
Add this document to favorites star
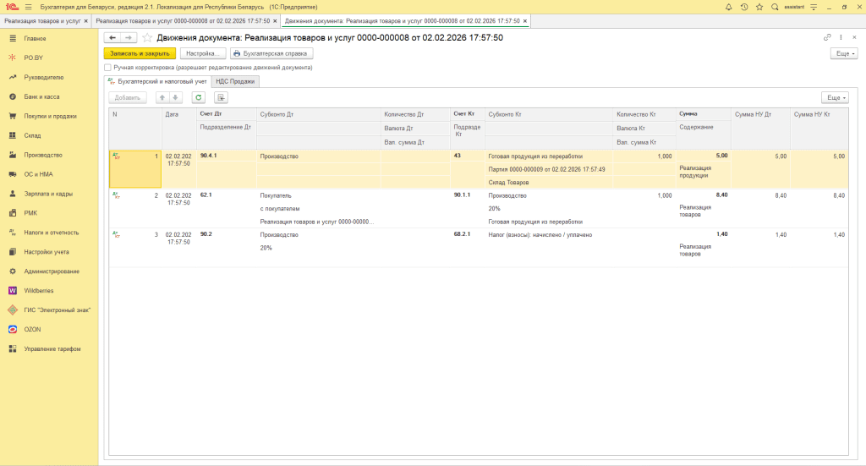147,38
